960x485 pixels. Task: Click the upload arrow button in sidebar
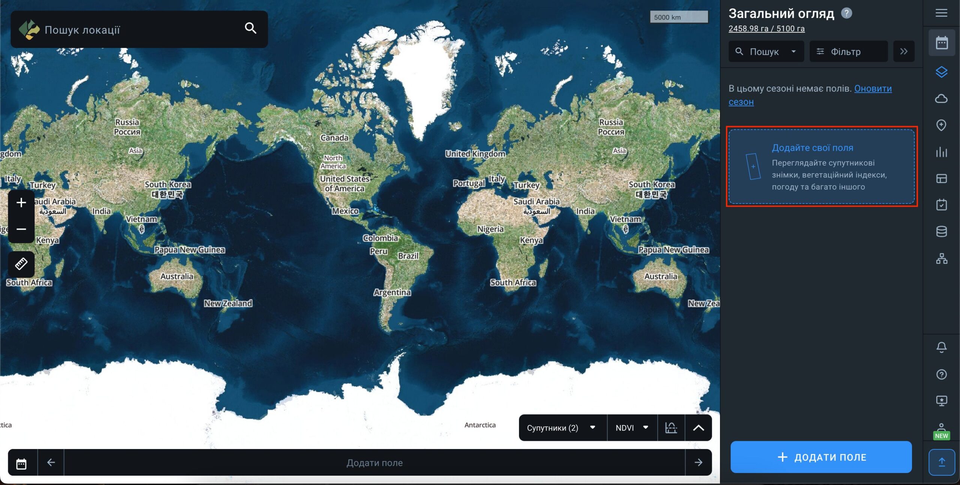pos(941,462)
